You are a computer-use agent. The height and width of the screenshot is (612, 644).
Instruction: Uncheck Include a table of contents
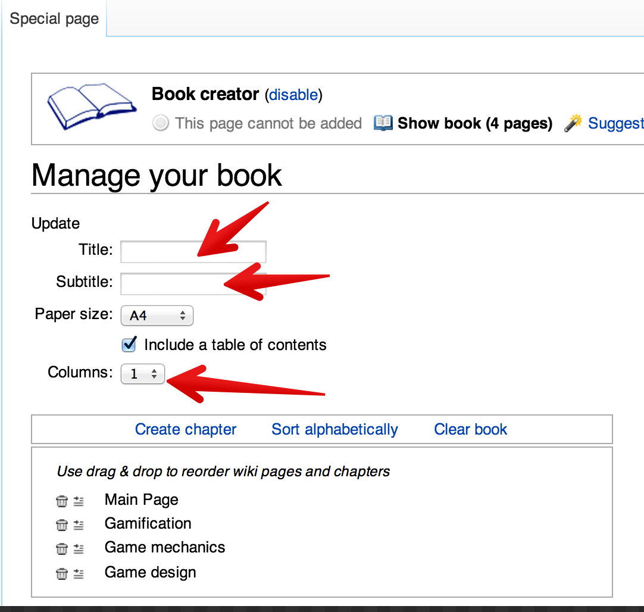coord(129,345)
